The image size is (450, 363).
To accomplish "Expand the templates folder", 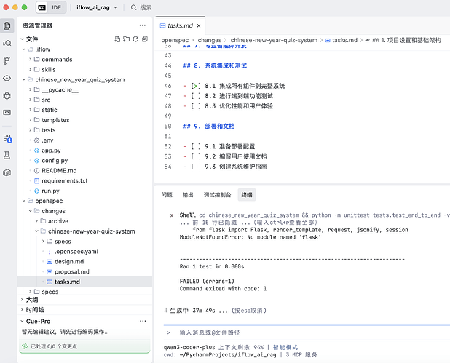I will 30,120.
